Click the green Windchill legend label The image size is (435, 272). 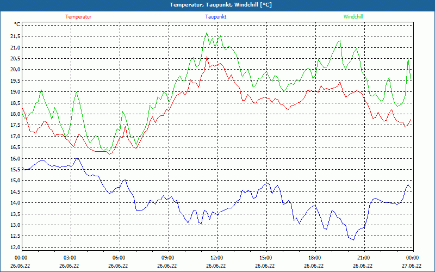pos(353,17)
